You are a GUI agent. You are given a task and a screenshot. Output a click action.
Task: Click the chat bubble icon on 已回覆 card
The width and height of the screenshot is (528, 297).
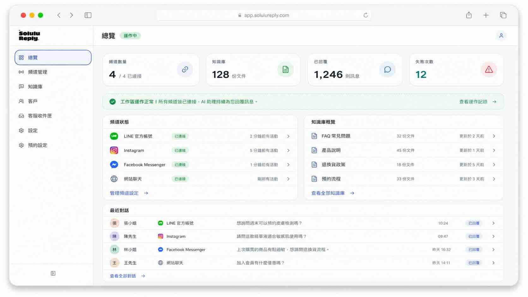[387, 69]
